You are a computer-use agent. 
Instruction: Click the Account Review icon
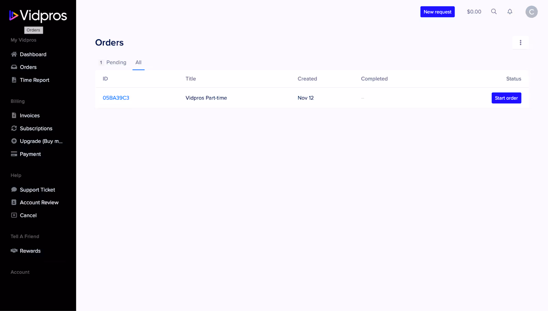14,202
